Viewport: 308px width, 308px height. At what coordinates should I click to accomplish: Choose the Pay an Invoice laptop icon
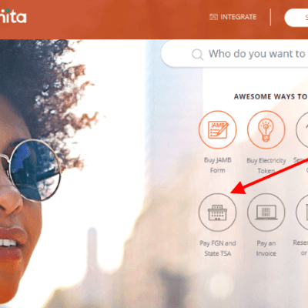pyautogui.click(x=266, y=213)
